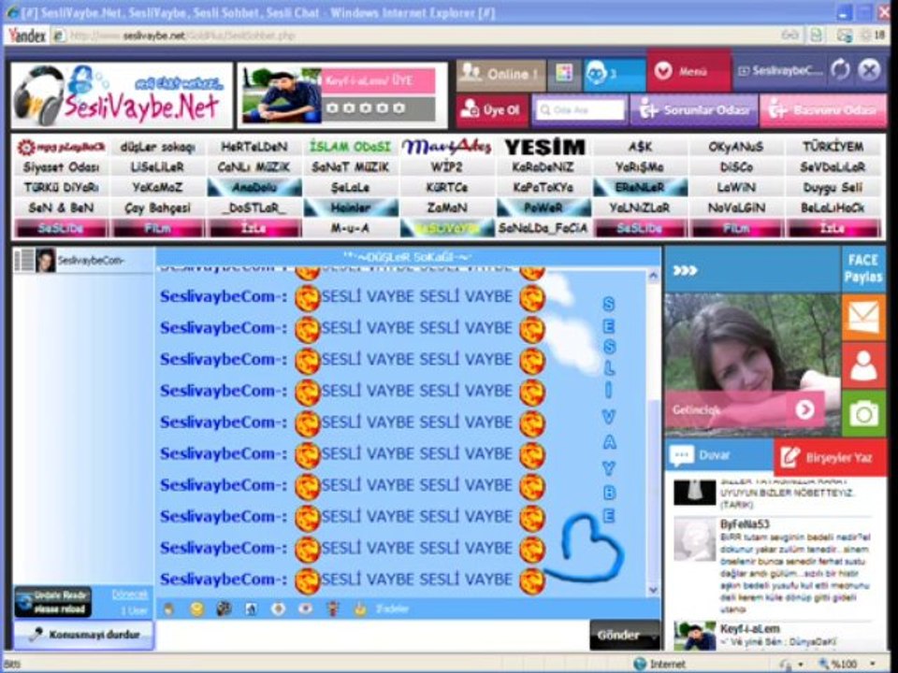Click the Yandex toolbar logo
Screen dimensions: 898x673
[27, 36]
